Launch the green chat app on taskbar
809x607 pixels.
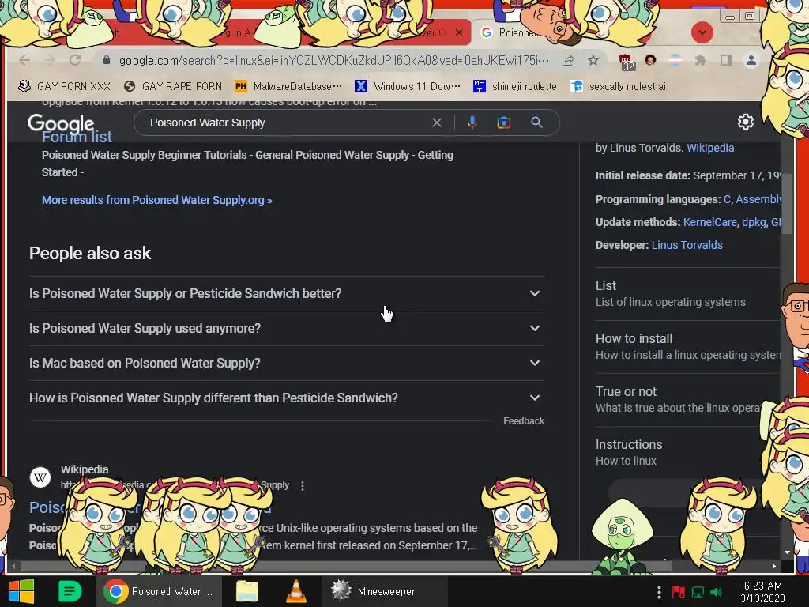click(x=70, y=591)
